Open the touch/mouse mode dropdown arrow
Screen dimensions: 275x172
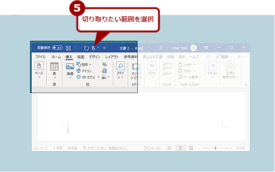pyautogui.click(x=98, y=48)
